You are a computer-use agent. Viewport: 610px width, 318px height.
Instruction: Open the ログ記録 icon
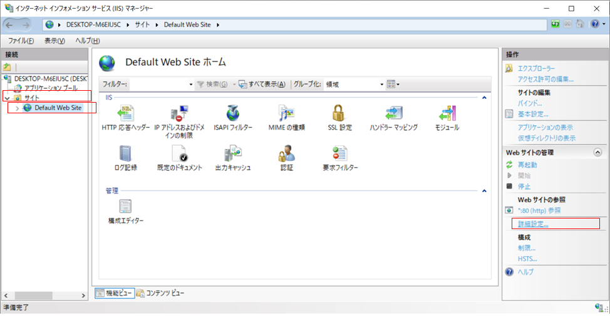(x=126, y=153)
